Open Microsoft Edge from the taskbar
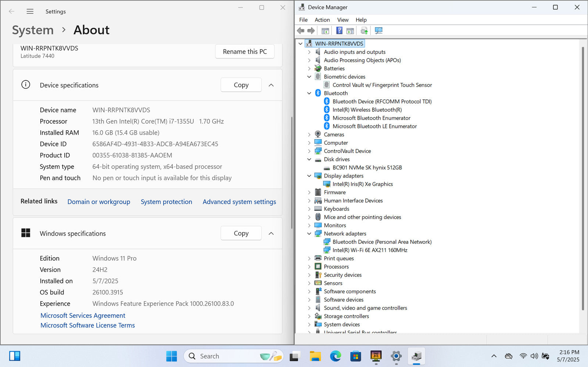This screenshot has height=367, width=588. (x=335, y=356)
